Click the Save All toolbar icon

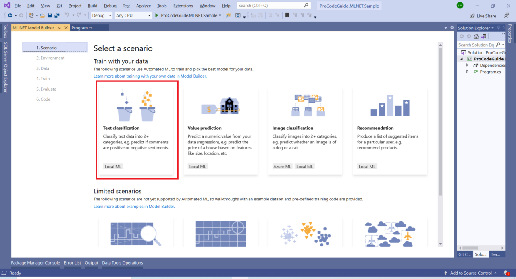click(x=57, y=15)
